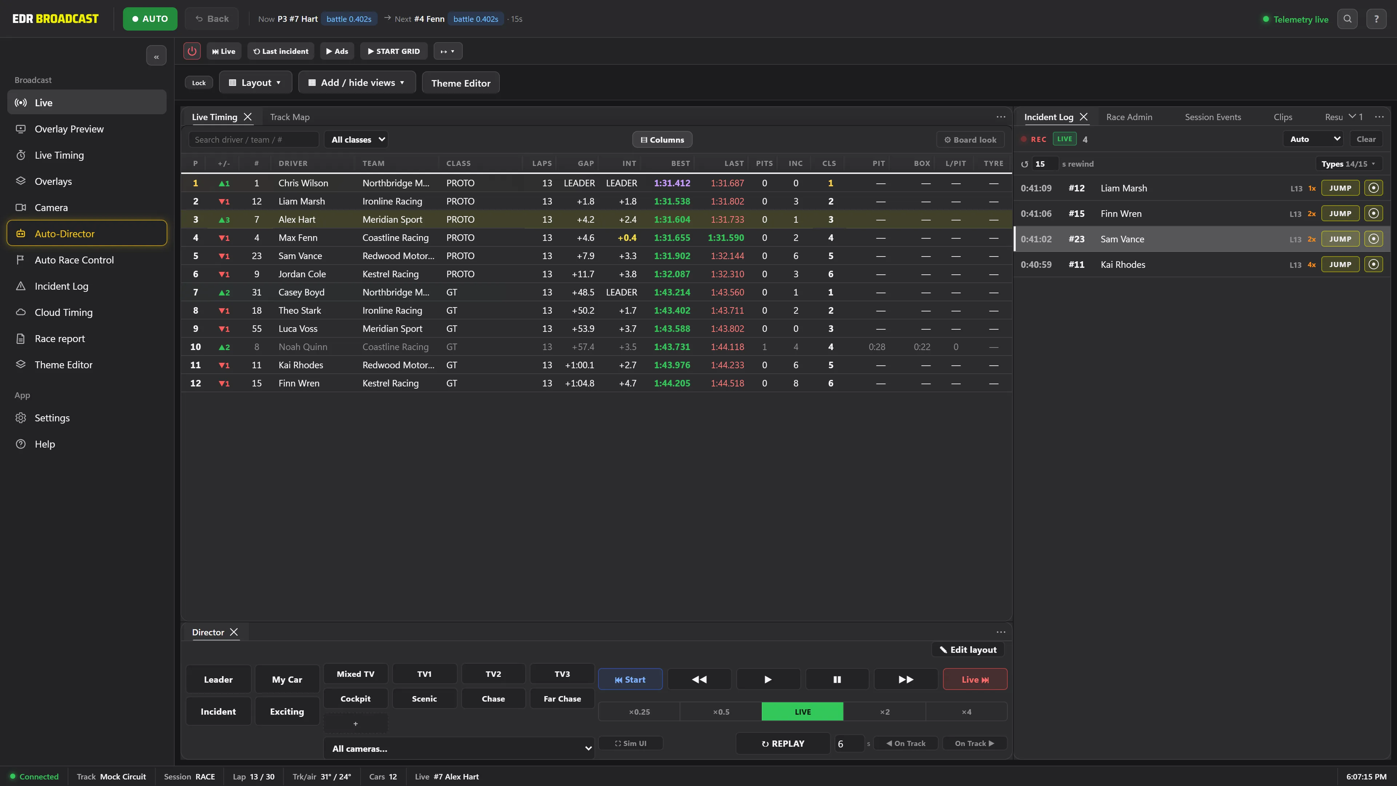Click the rewind double-arrow playback button
1397x786 pixels.
click(x=699, y=680)
